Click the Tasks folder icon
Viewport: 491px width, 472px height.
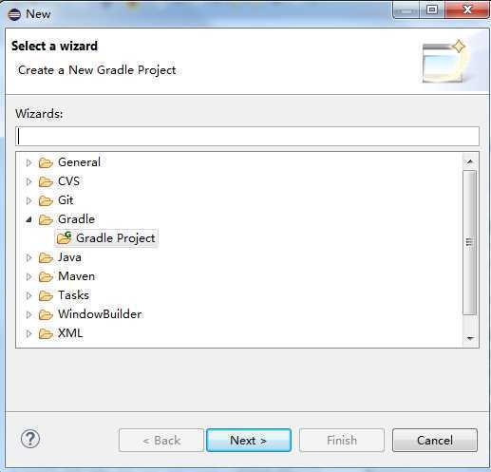coord(46,295)
